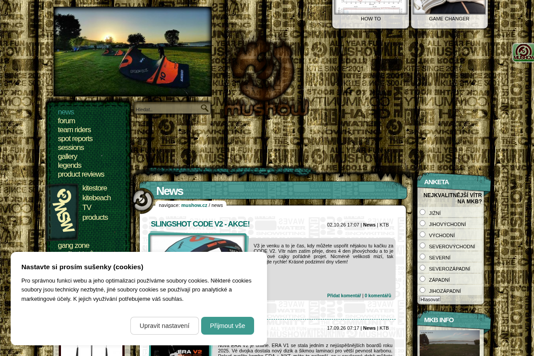
Task: Select the Jihozápadní radio option
Action: 423,290
